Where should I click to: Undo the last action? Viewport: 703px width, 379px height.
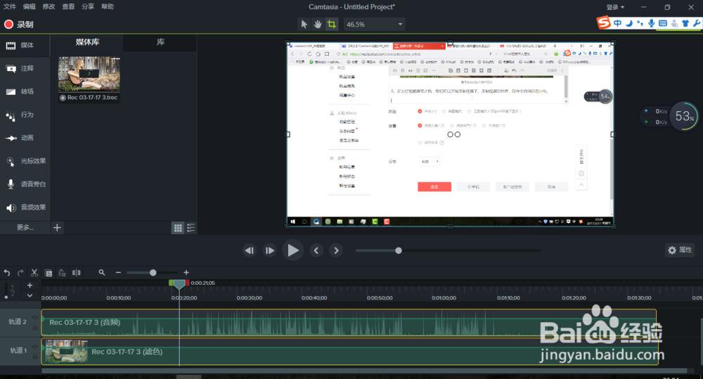click(7, 273)
